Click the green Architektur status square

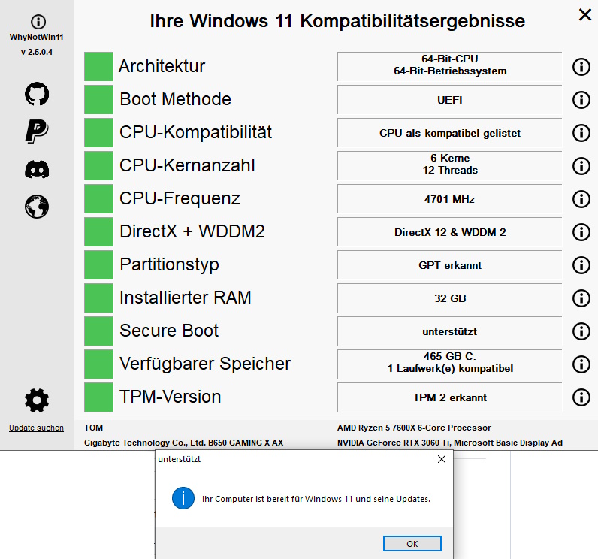[98, 66]
